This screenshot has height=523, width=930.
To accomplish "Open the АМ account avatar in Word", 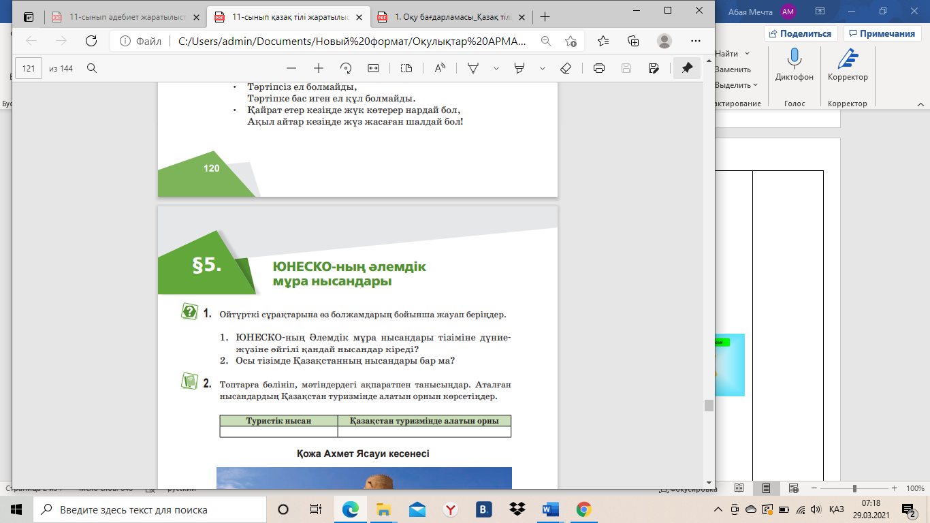I will click(788, 11).
